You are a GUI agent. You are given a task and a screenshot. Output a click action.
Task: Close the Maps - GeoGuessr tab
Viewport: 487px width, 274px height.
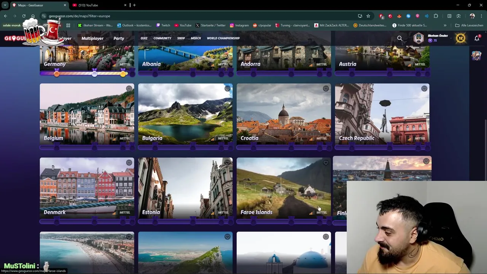point(65,5)
